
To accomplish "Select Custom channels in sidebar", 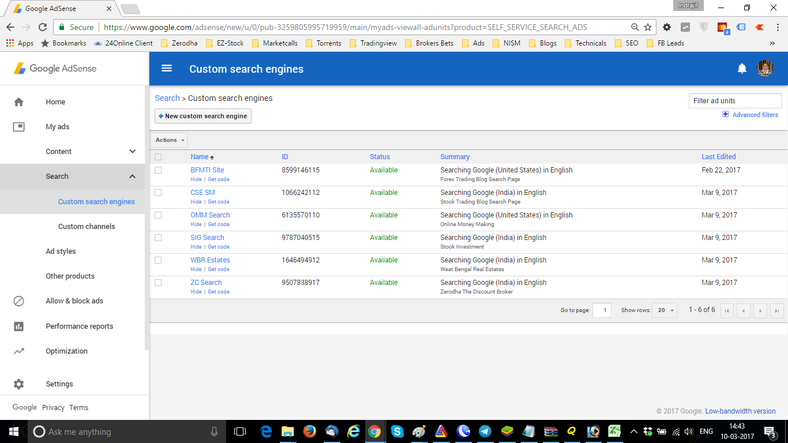I will [x=87, y=227].
